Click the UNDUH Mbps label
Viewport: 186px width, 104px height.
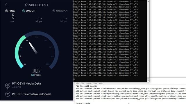tap(39, 21)
